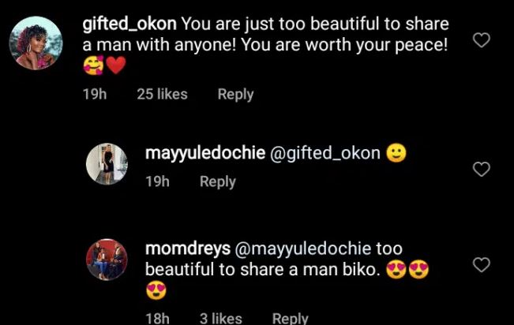Viewport: 514px width, 325px height.
Task: Click the @gifted_okon mention in the reply
Action: tap(326, 154)
